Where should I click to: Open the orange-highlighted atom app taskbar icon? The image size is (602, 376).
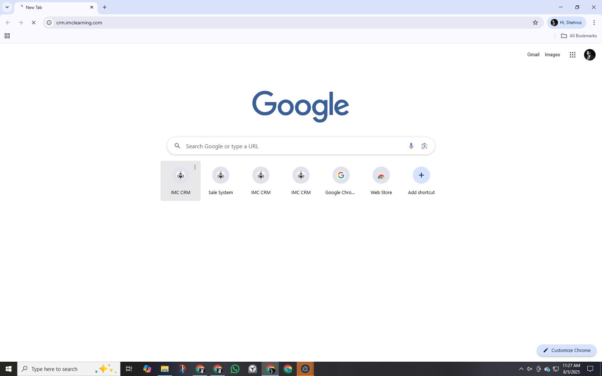[305, 369]
